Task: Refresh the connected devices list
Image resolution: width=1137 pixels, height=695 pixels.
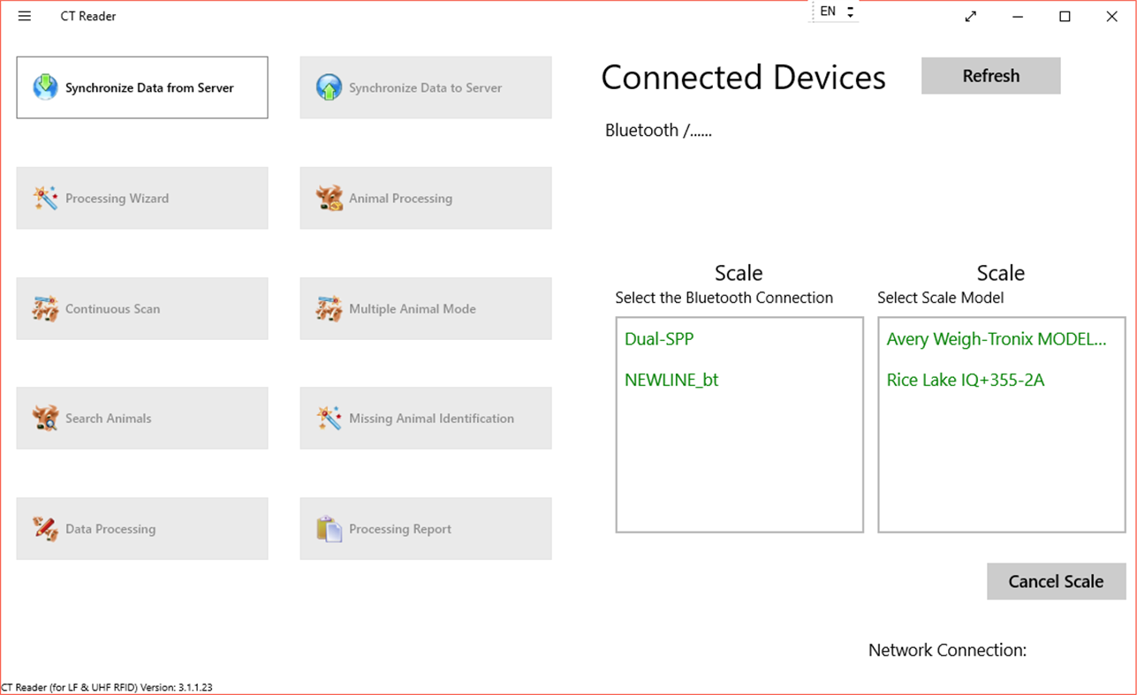Action: coord(989,75)
